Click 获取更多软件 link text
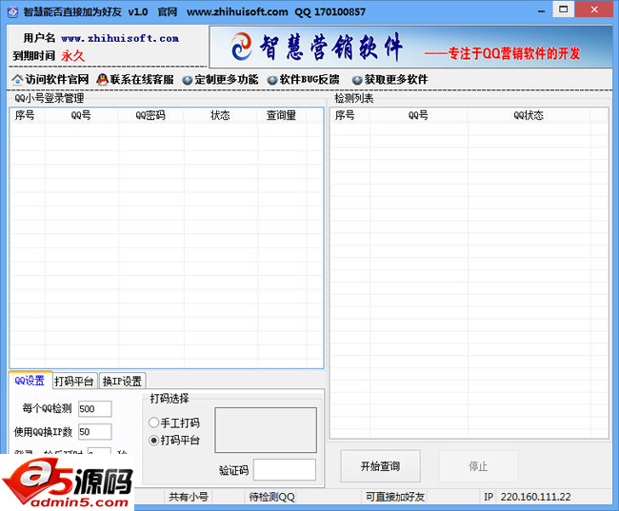The width and height of the screenshot is (619, 511). click(396, 80)
